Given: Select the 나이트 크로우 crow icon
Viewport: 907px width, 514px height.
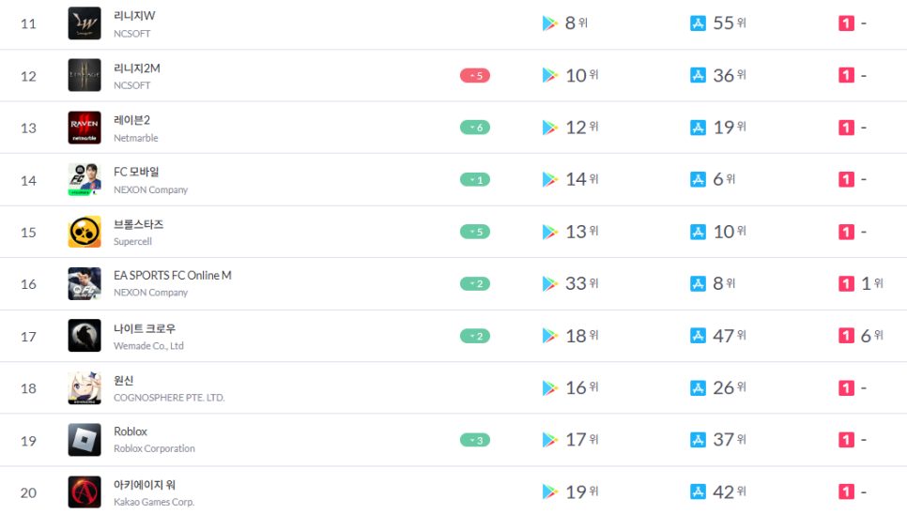Looking at the screenshot, I should click(x=85, y=336).
